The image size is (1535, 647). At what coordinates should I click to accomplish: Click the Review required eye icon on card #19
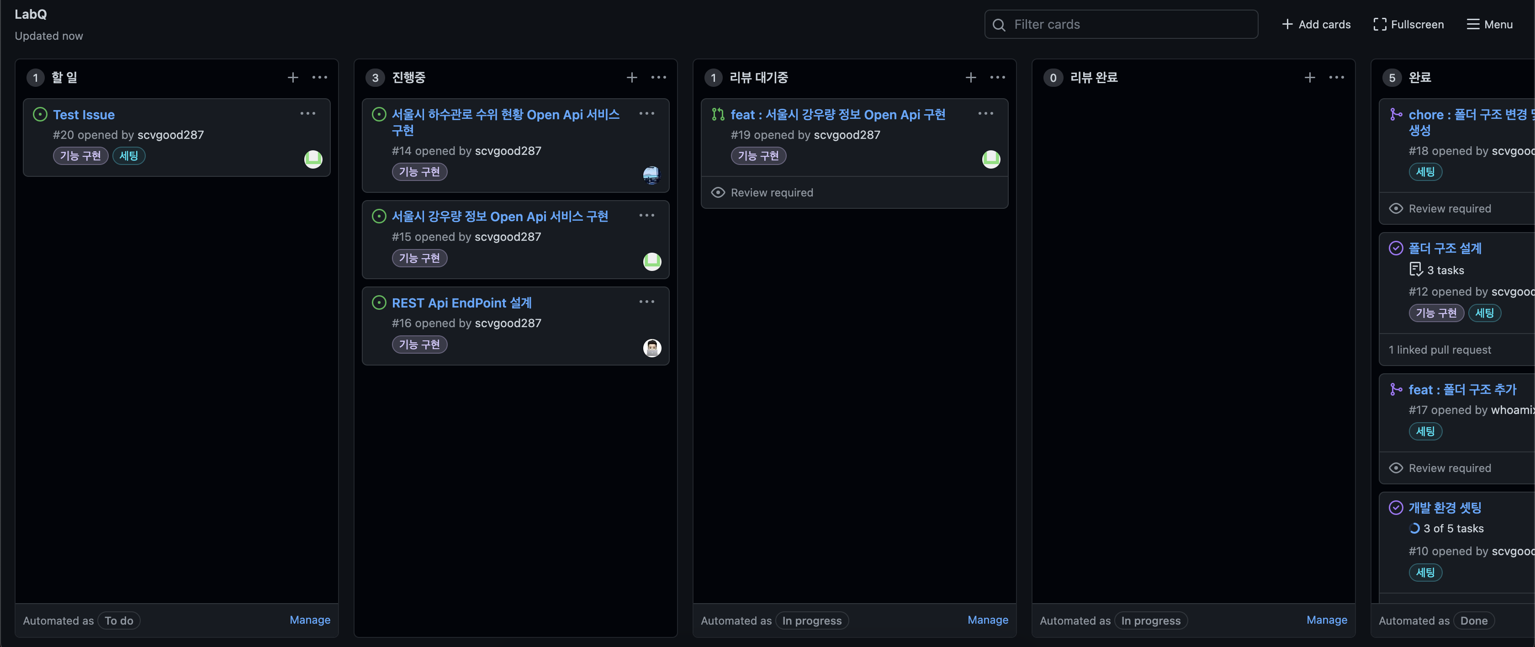[718, 192]
